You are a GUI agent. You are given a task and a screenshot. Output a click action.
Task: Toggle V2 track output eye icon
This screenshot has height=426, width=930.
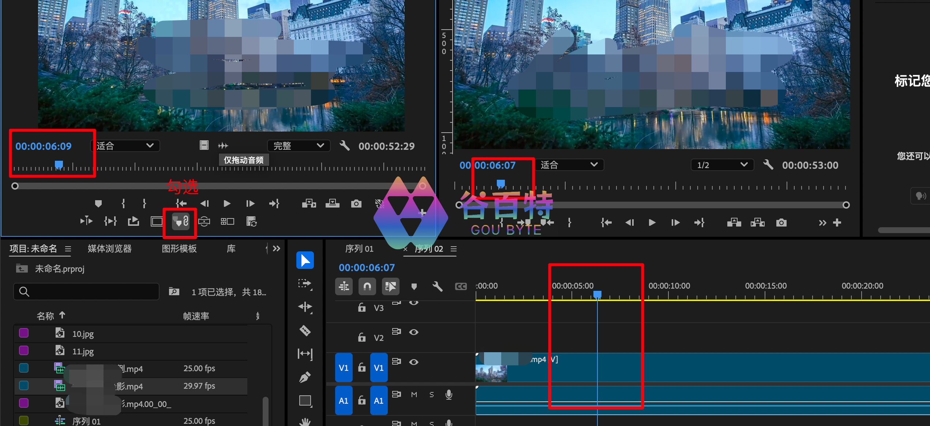(413, 332)
